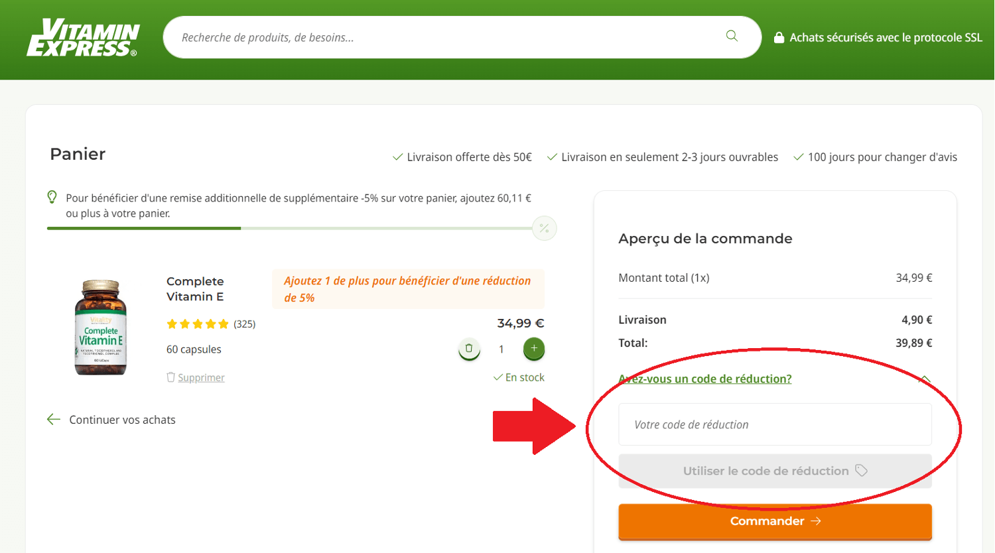Click the 'En stock' status
Screen dimensions: 995x553
pyautogui.click(x=519, y=377)
